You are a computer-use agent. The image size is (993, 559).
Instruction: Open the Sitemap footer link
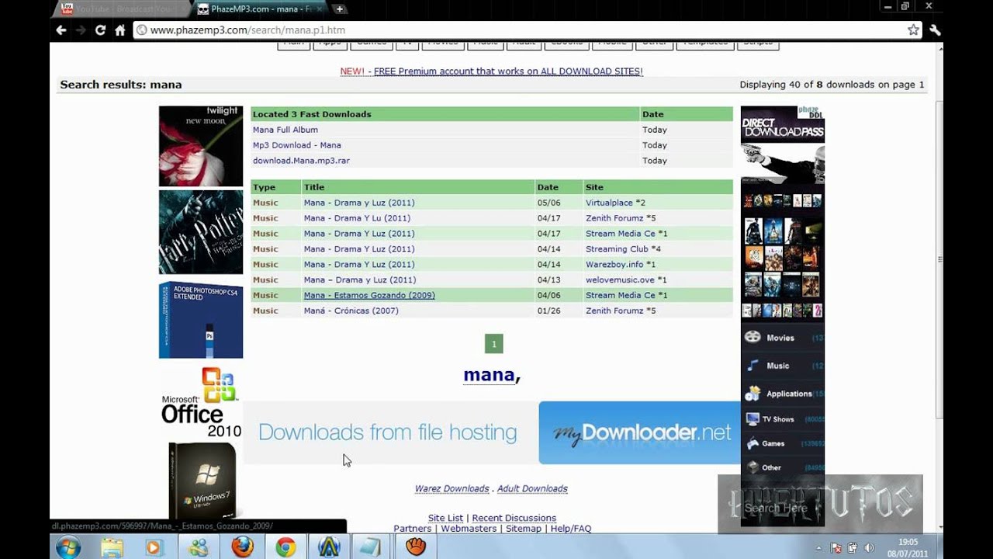(524, 529)
